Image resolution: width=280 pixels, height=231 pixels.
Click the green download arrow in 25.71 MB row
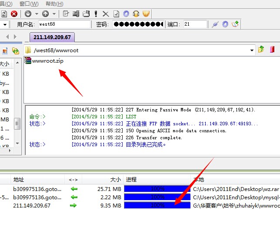pos(74,189)
